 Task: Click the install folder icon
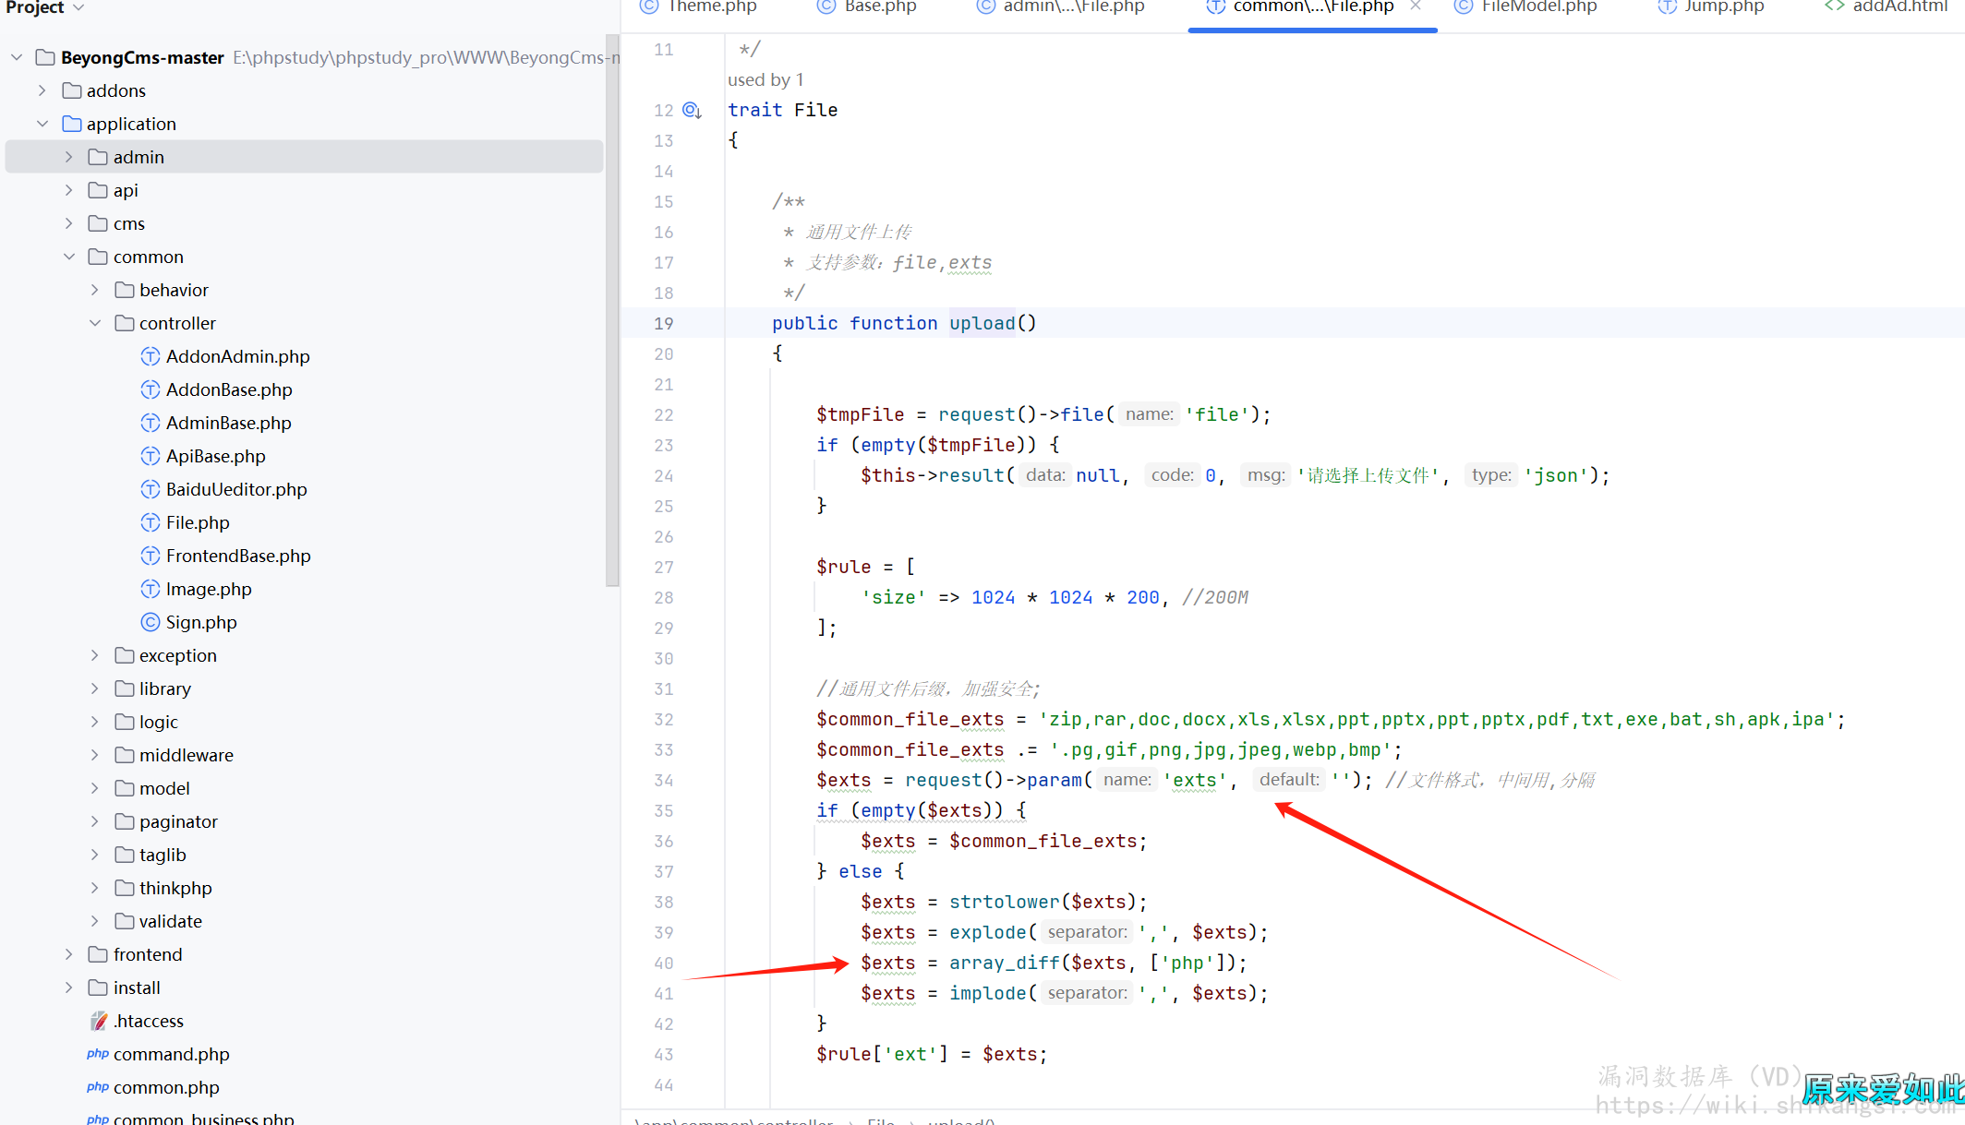(x=98, y=987)
